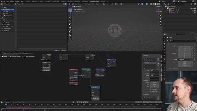Activate the Transform tool

(x=70, y=27)
